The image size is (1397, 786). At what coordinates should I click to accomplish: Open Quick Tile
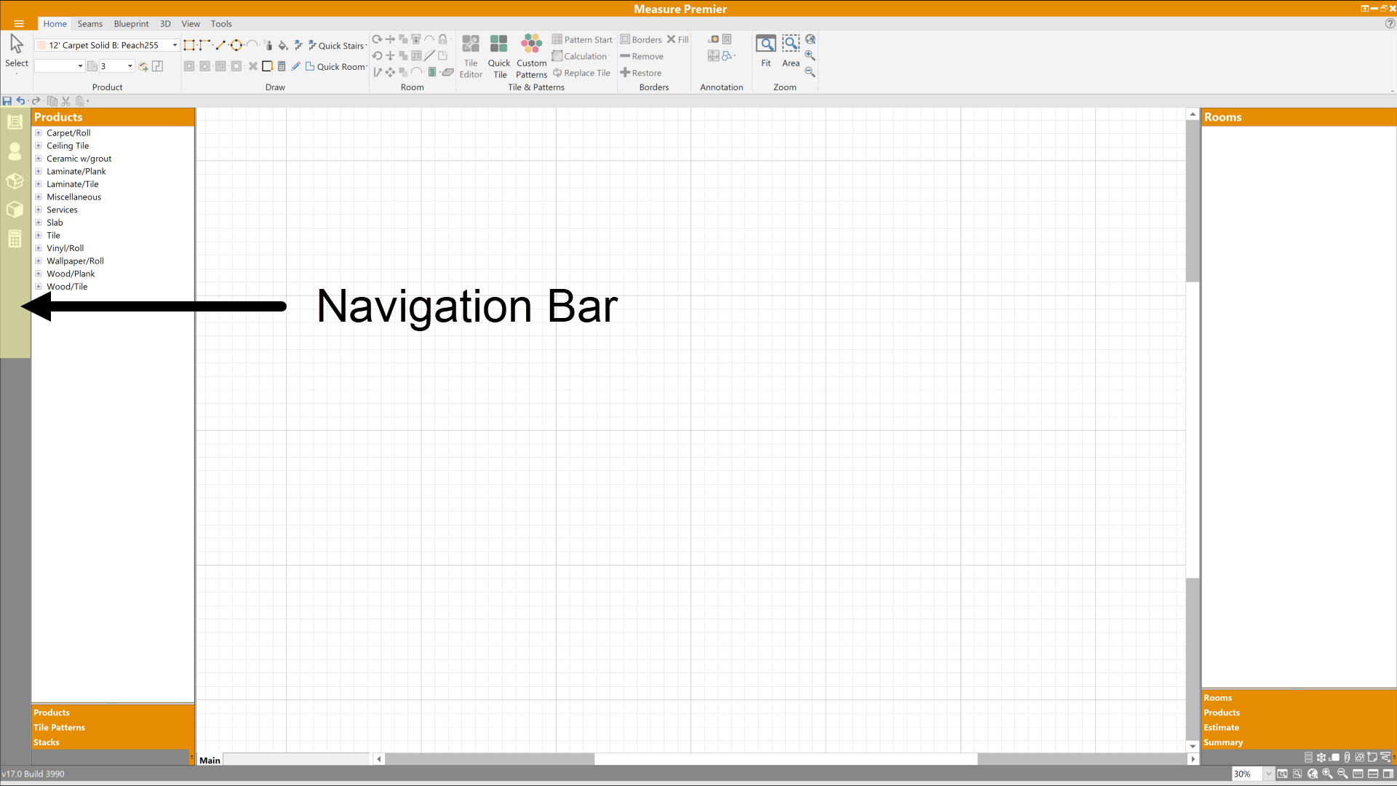499,56
